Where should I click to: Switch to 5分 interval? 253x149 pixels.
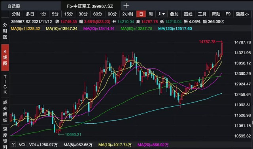click(55, 14)
